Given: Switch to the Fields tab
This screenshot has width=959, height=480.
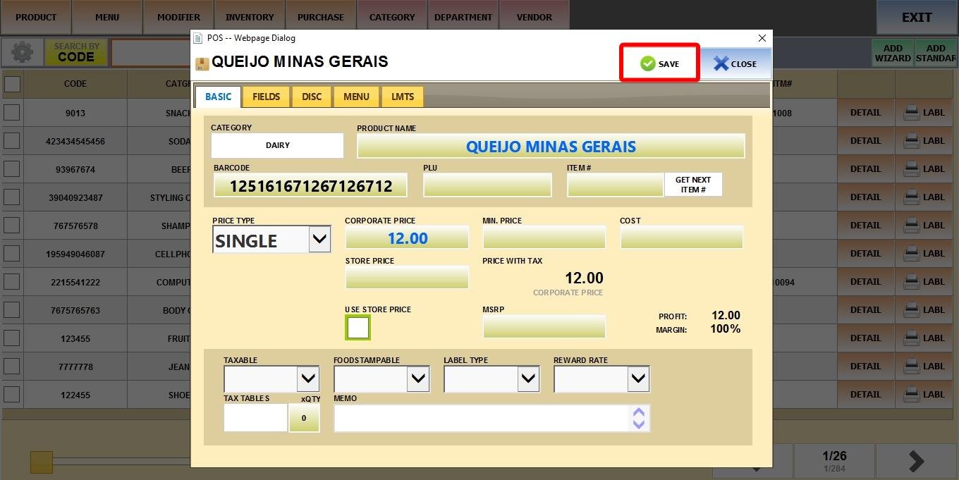Looking at the screenshot, I should click(x=266, y=97).
